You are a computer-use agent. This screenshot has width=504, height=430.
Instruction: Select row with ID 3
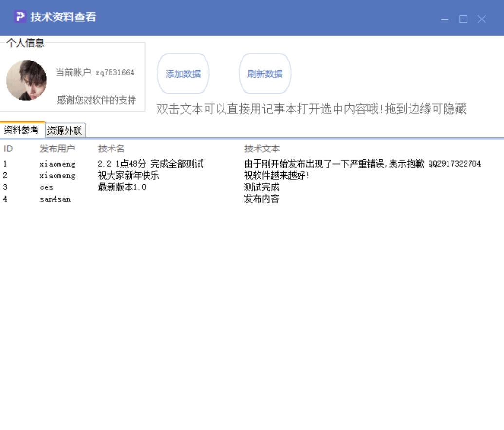click(252, 187)
